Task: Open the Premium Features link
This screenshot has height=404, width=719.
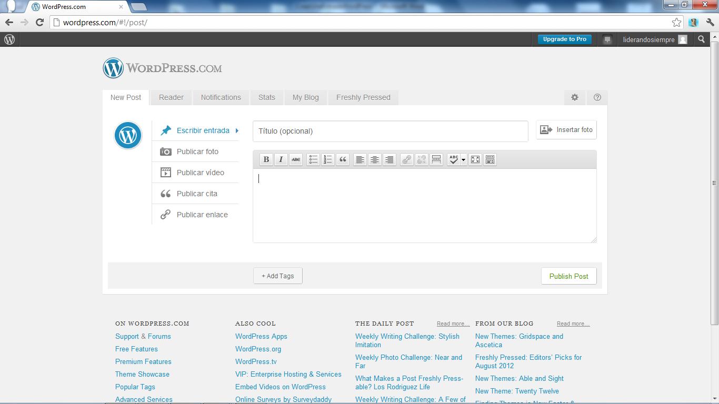Action: pyautogui.click(x=143, y=361)
